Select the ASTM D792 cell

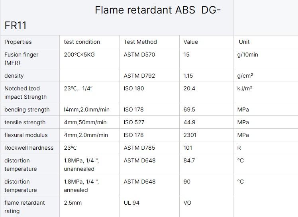[139, 76]
